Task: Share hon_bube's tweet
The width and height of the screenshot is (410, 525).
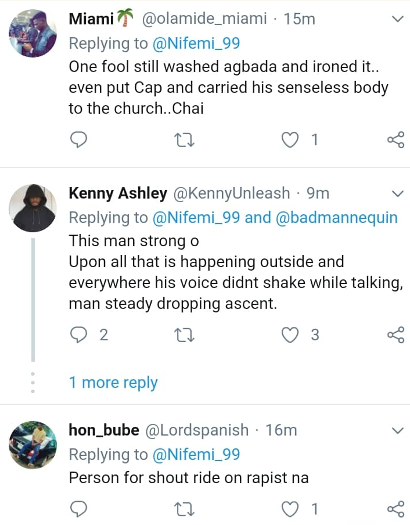Action: [395, 509]
